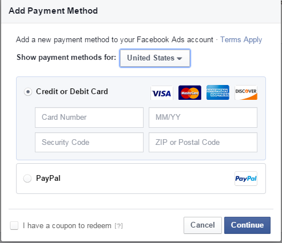Click the American Express logo
This screenshot has height=243, width=282.
click(218, 92)
